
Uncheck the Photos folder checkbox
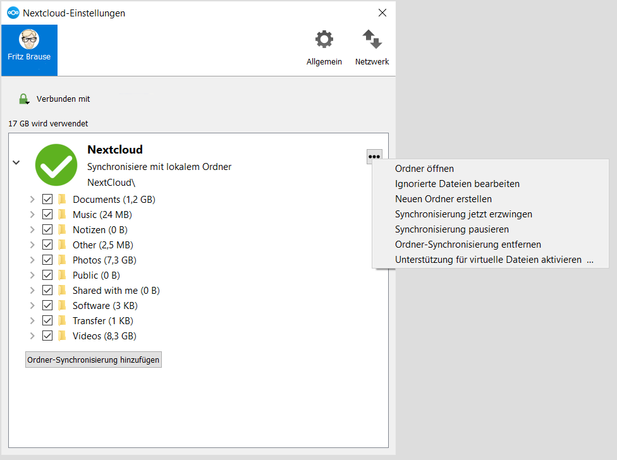pos(47,260)
